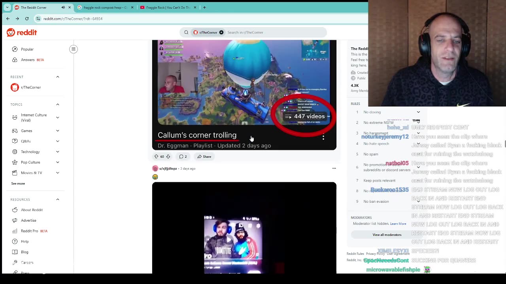
Task: Collapse the RECENT section
Action: pos(58,77)
